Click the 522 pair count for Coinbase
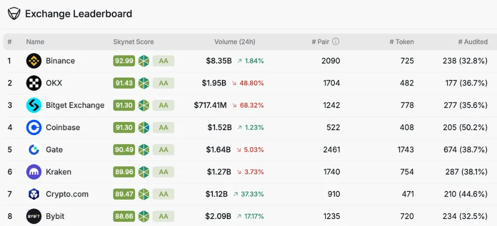The height and width of the screenshot is (226, 497). tap(333, 127)
